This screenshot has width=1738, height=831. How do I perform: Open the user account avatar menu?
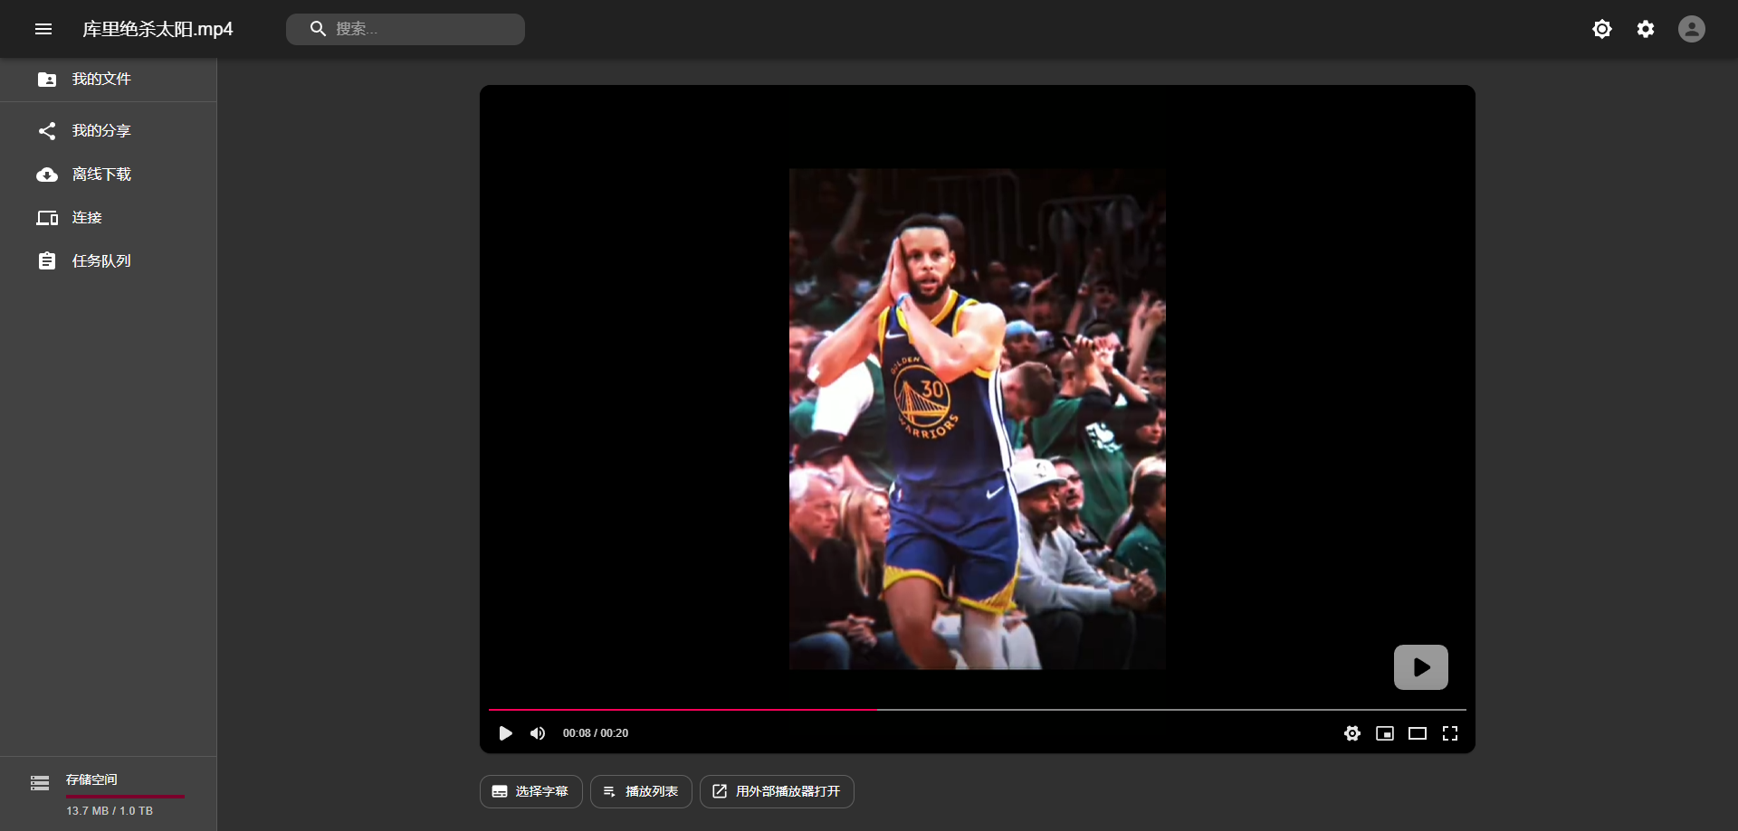(x=1692, y=29)
